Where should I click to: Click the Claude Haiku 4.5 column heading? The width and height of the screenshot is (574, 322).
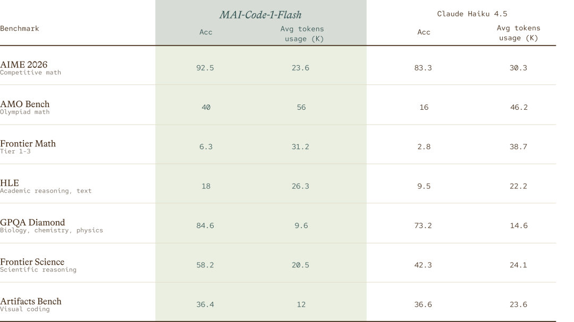472,14
